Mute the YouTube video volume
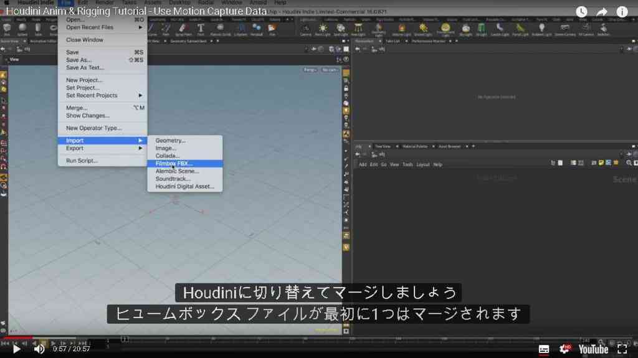The height and width of the screenshot is (358, 638). (x=39, y=349)
